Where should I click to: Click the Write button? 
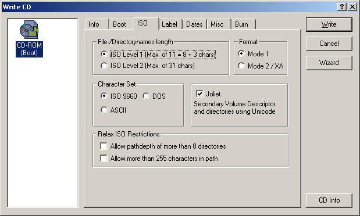click(329, 24)
